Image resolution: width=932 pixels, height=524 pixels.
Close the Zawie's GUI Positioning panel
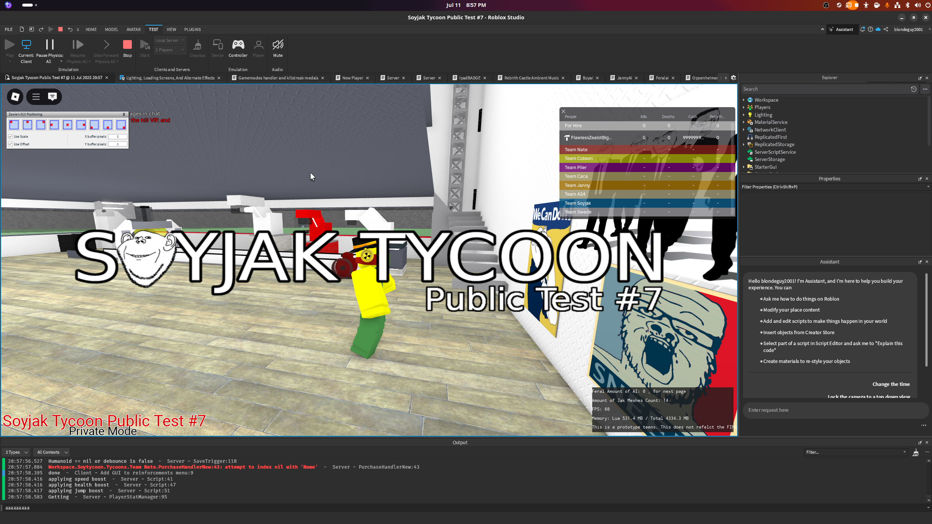pos(124,114)
